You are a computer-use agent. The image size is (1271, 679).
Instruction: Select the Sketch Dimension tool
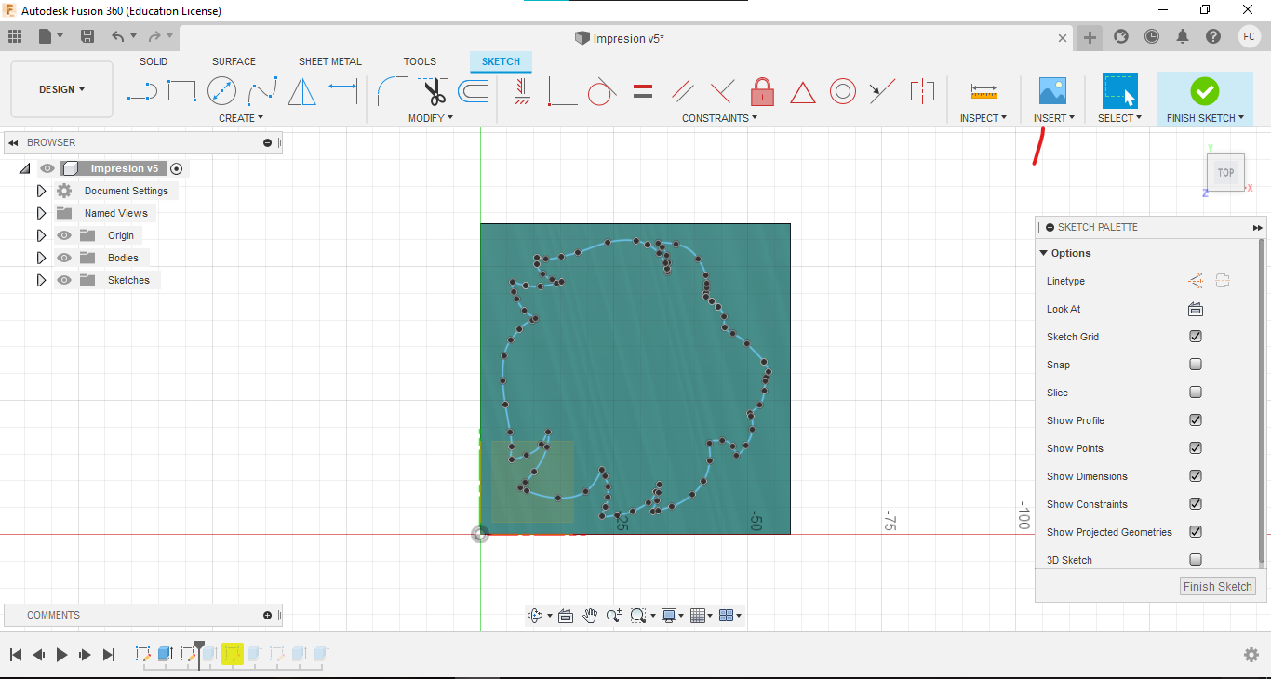(342, 91)
